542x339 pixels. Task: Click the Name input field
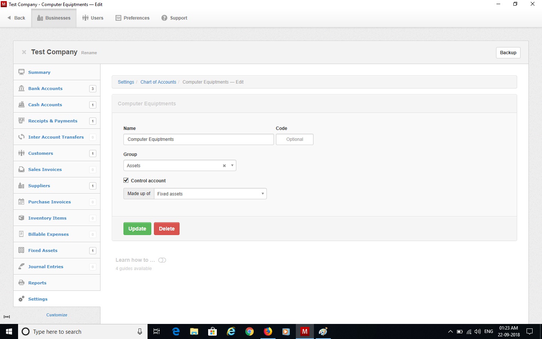coord(199,139)
